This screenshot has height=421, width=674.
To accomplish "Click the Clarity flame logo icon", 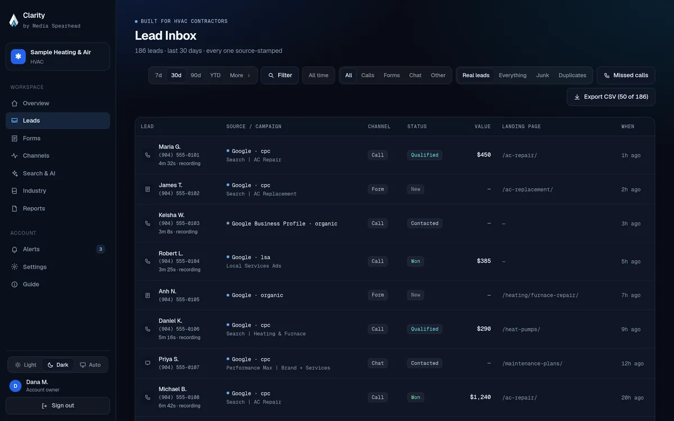I will click(14, 20).
